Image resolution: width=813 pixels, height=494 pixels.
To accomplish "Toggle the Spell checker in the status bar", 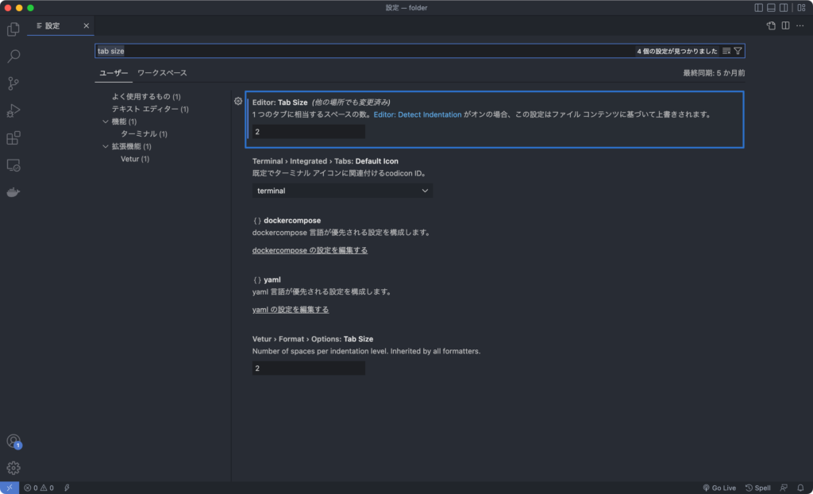I will pyautogui.click(x=759, y=487).
